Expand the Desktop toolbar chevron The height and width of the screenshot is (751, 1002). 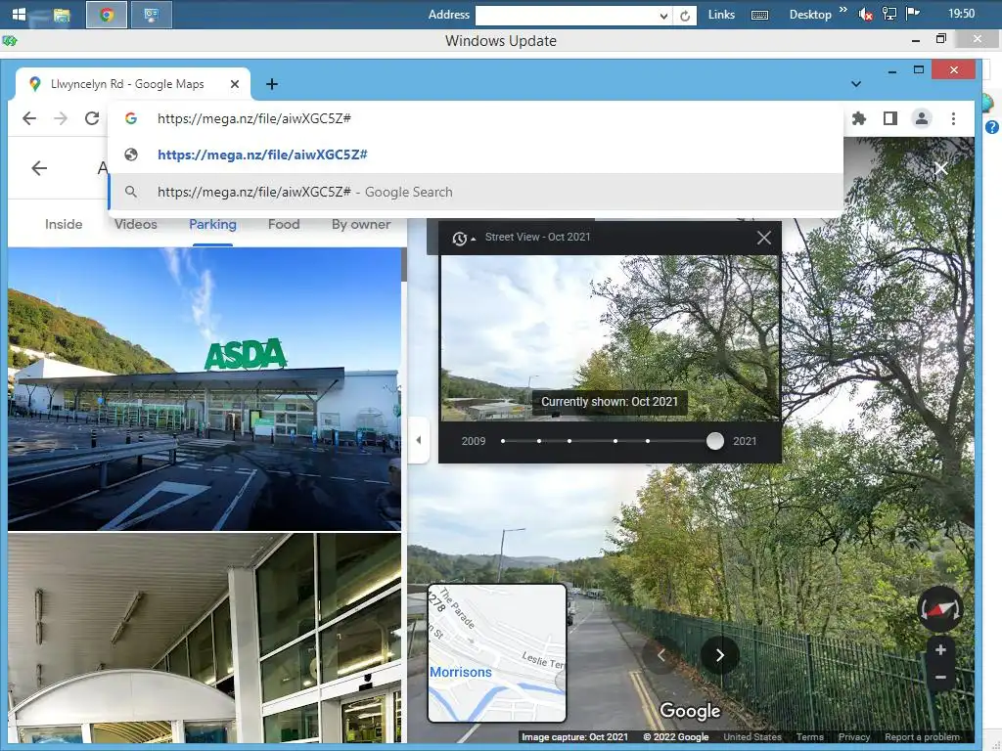pos(843,10)
